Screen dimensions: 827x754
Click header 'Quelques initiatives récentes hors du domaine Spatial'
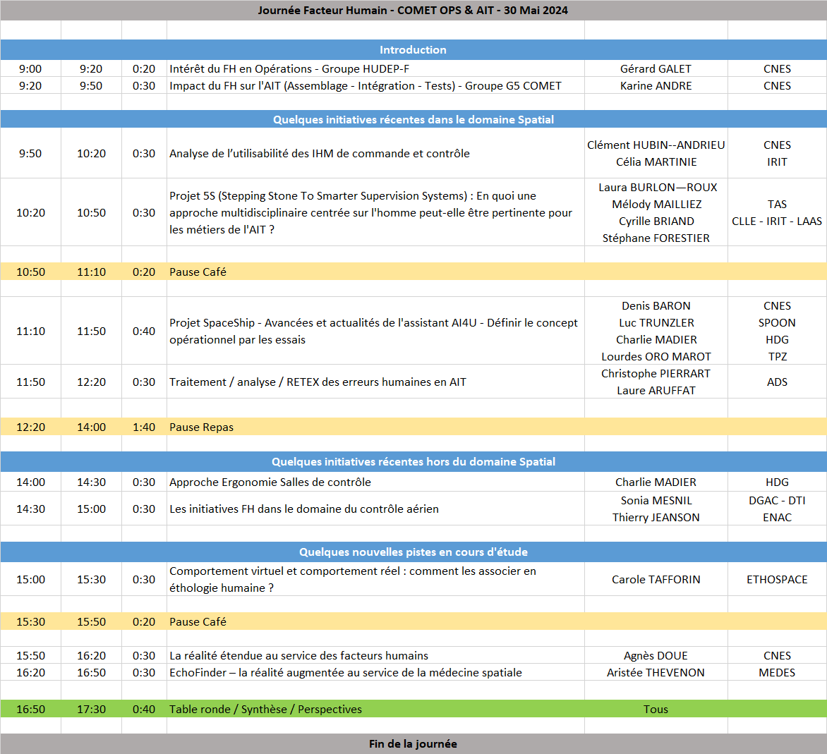413,461
